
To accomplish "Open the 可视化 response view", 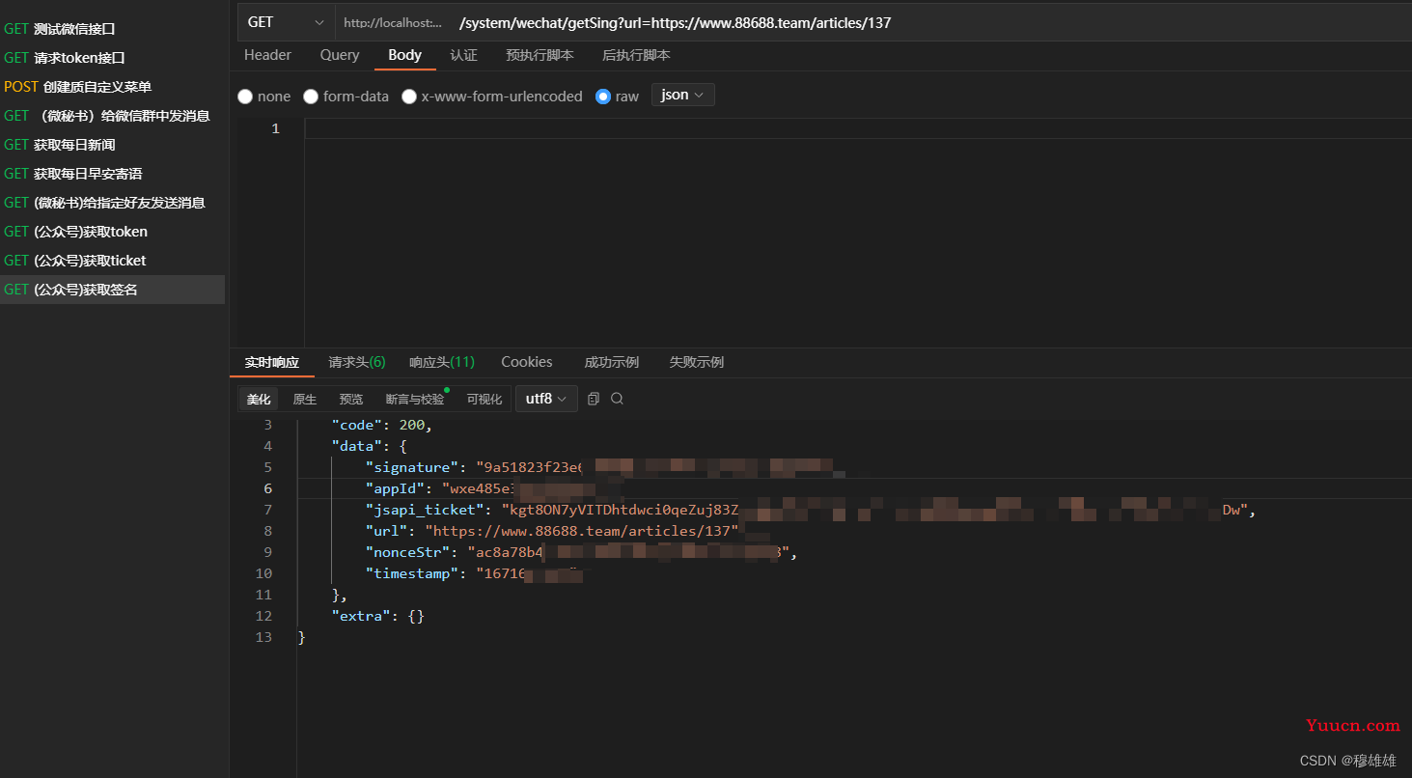I will point(485,399).
